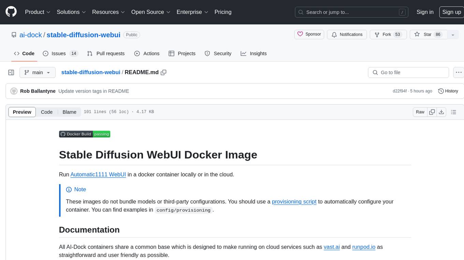The height and width of the screenshot is (260, 464).
Task: Click the Docker Build passing badge
Action: pos(85,134)
